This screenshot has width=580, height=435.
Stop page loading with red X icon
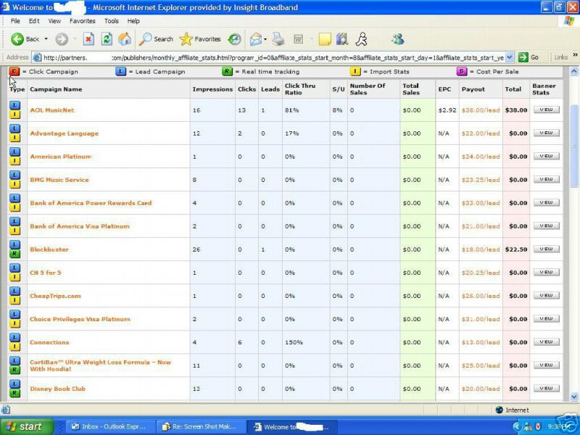[88, 39]
